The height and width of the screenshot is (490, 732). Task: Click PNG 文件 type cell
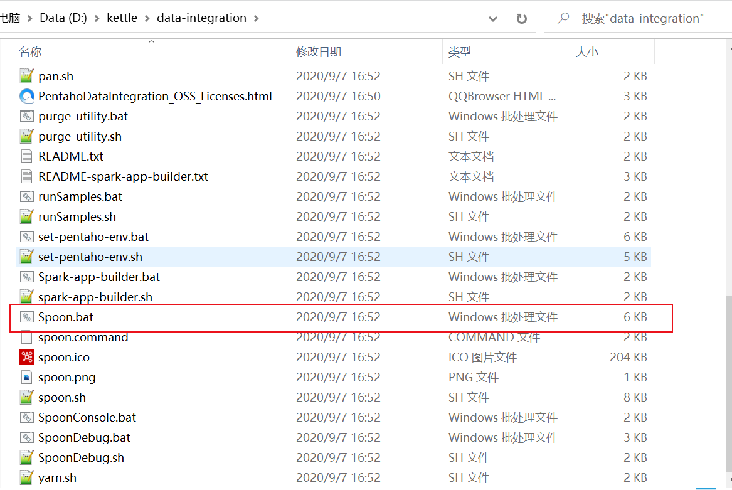coord(474,377)
